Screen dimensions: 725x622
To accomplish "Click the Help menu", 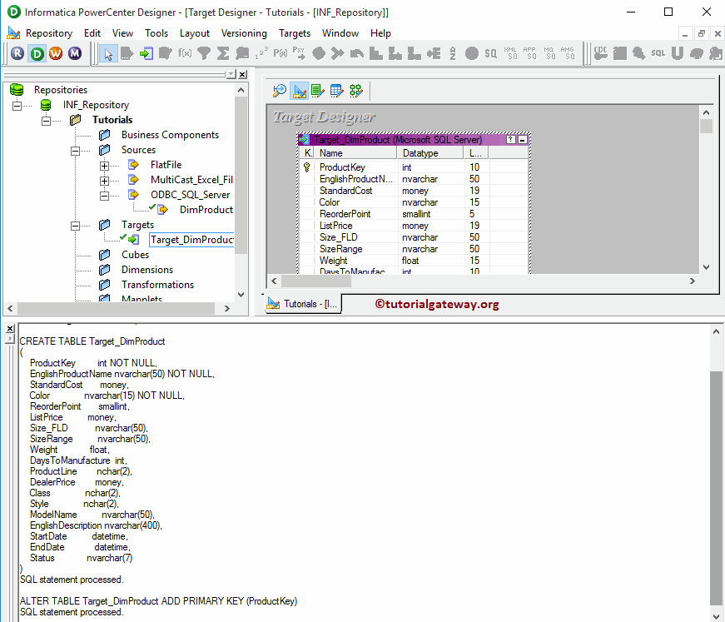I will (x=380, y=33).
